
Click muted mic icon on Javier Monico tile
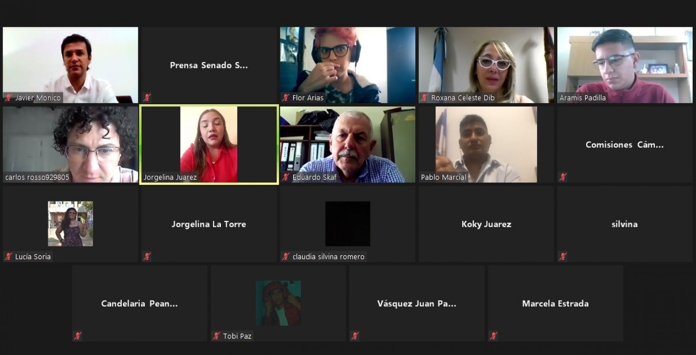click(8, 98)
